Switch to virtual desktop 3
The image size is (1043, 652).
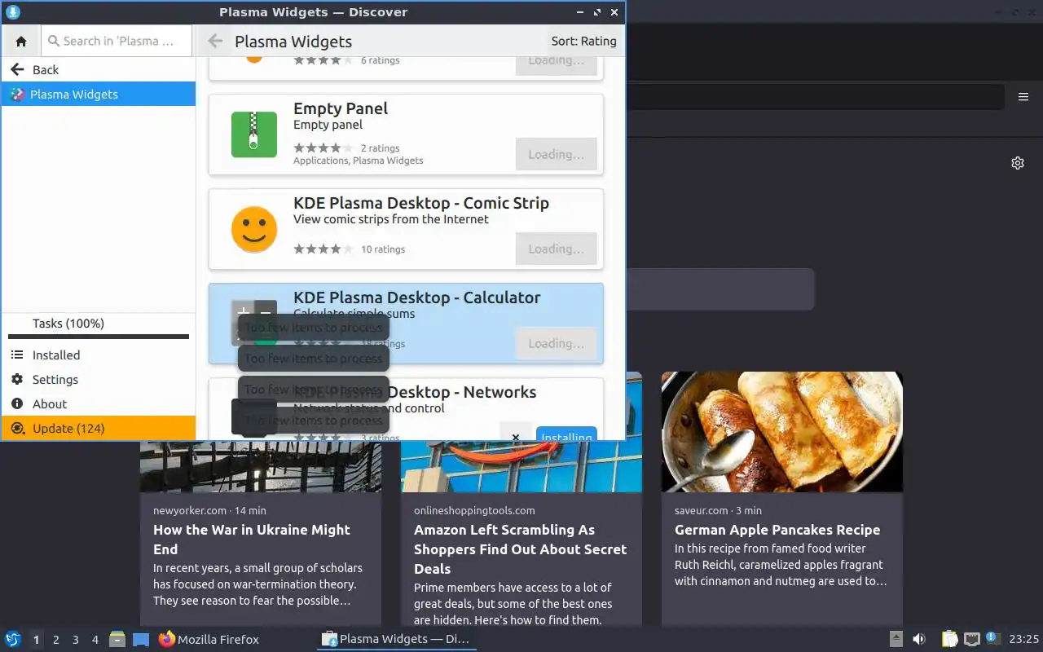75,640
